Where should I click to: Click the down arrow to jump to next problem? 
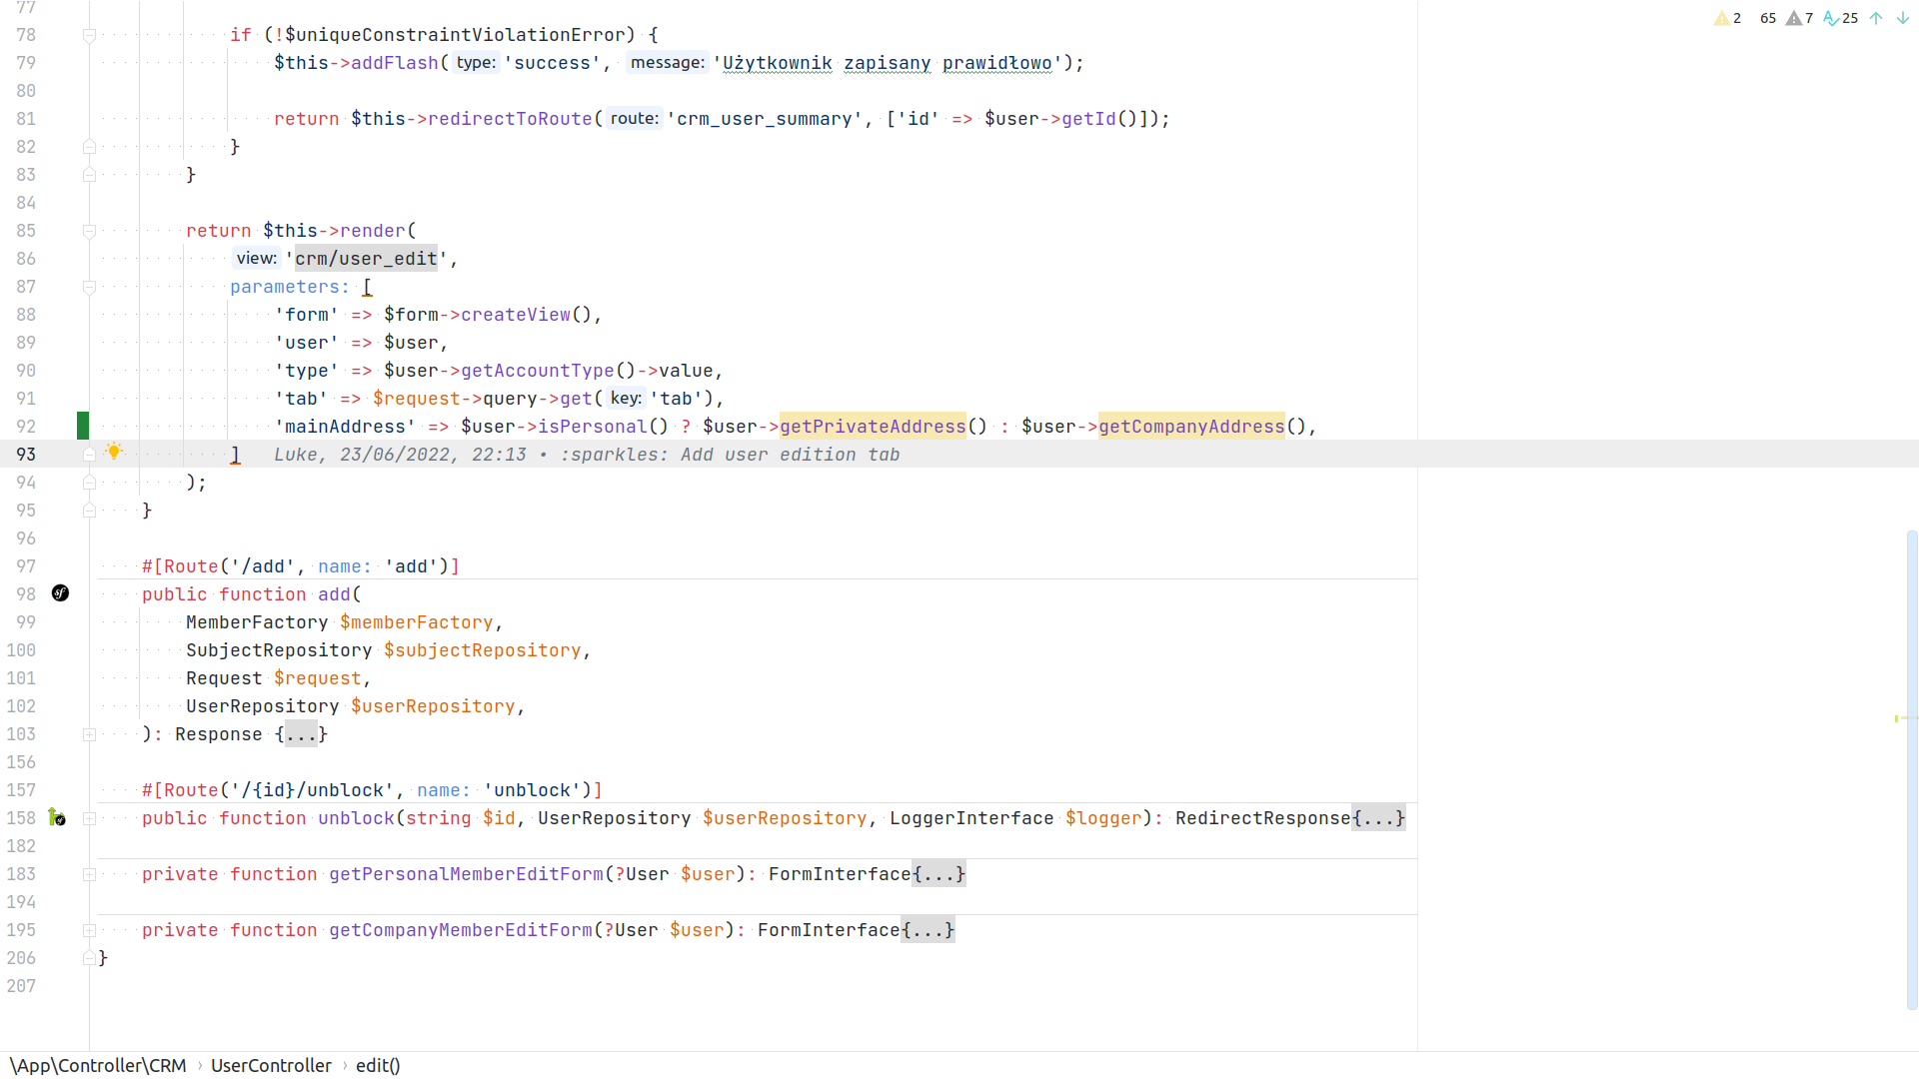pos(1901,18)
